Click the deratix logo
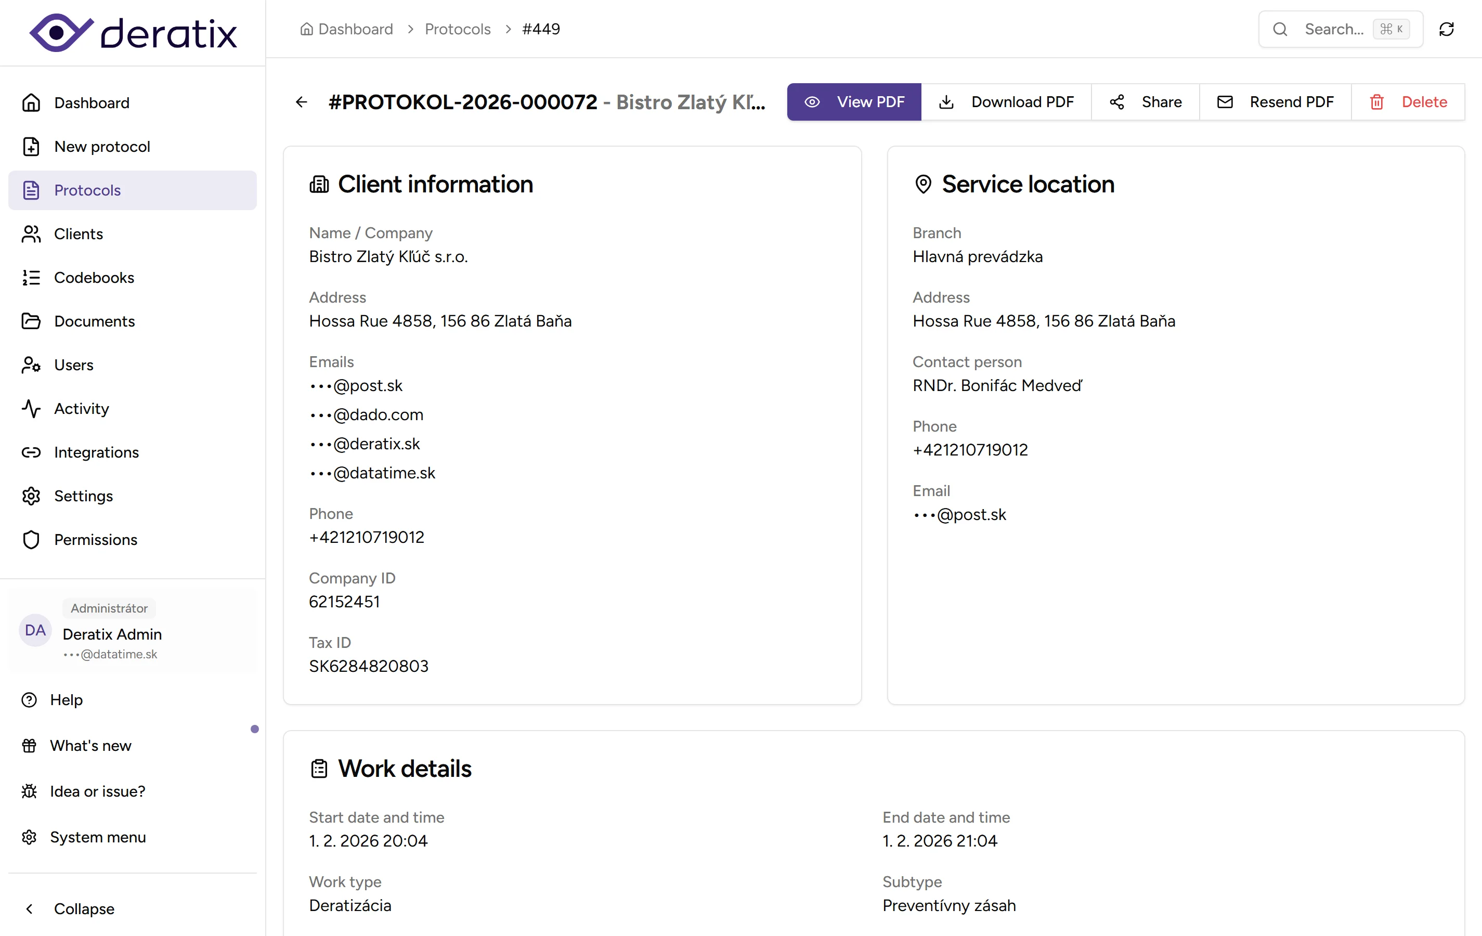The image size is (1482, 936). [132, 33]
